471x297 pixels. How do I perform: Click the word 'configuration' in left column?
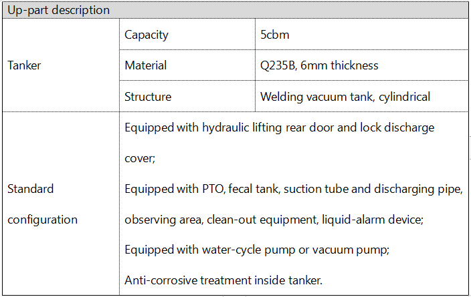[42, 220]
